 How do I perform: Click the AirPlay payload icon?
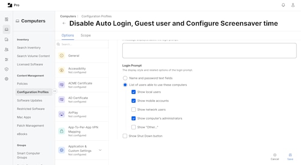tap(62, 114)
